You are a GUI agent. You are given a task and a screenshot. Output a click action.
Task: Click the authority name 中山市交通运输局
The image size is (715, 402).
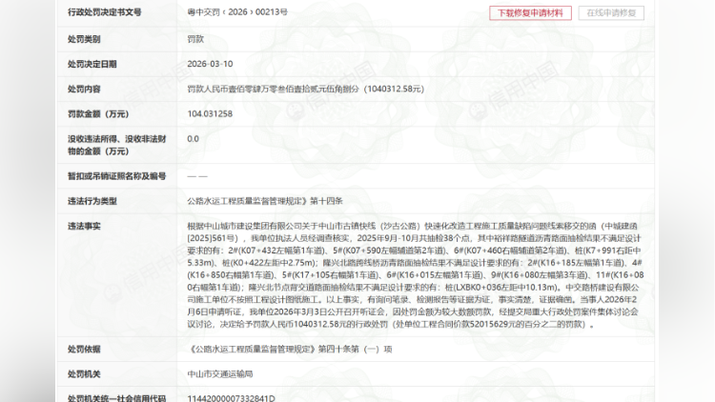click(x=220, y=373)
